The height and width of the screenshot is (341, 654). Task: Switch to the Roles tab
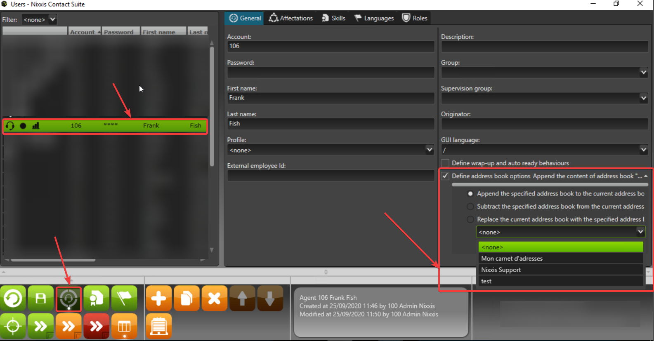(x=415, y=18)
